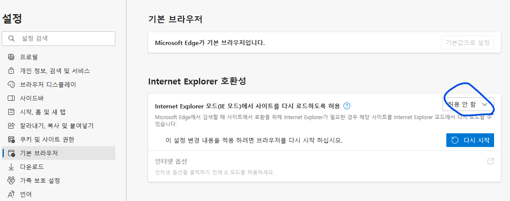Open 쿠키 및 사이트 권한 settings

pos(59,140)
